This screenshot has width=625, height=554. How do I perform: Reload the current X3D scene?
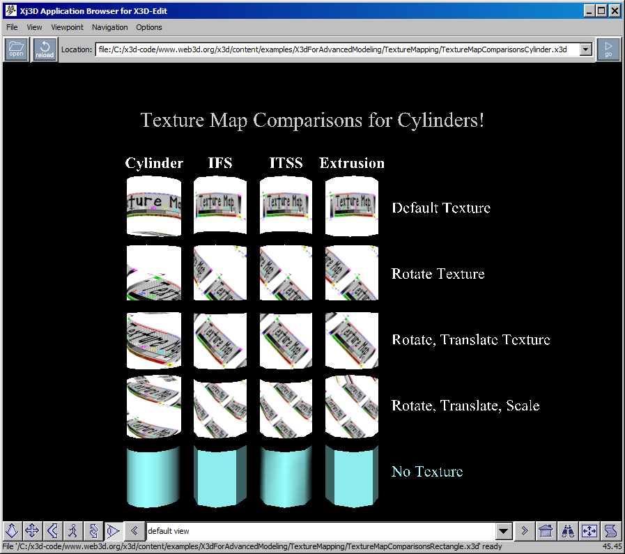(x=44, y=49)
